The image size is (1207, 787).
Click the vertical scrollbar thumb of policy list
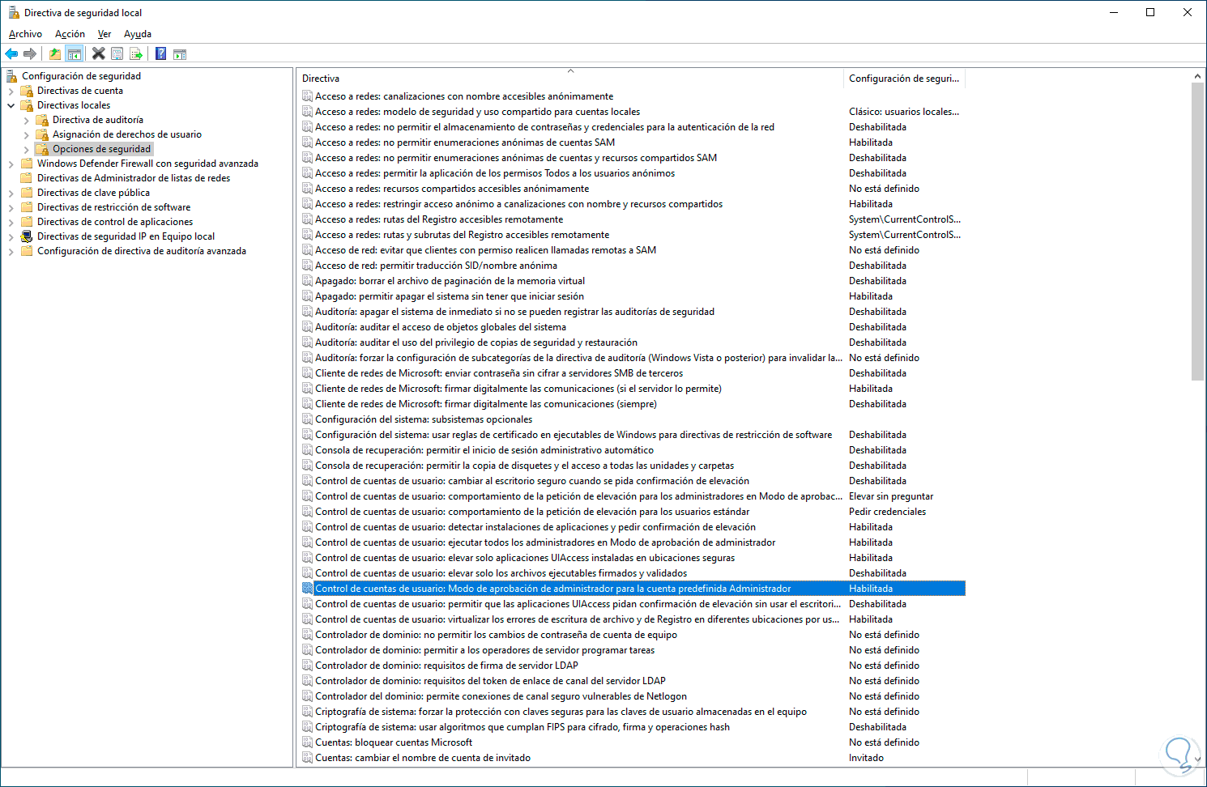1197,231
